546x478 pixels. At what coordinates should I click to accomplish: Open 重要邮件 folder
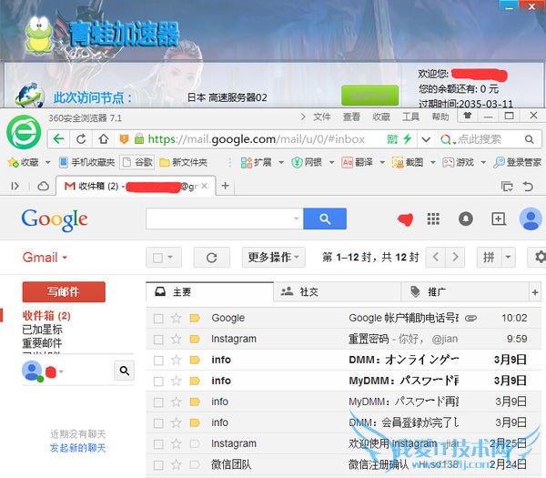(42, 343)
